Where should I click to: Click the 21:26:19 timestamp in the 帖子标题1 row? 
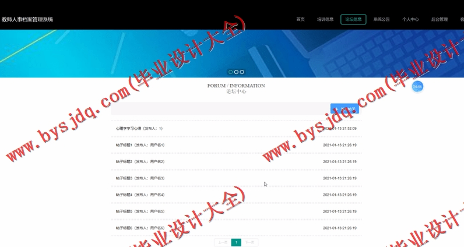coord(340,145)
